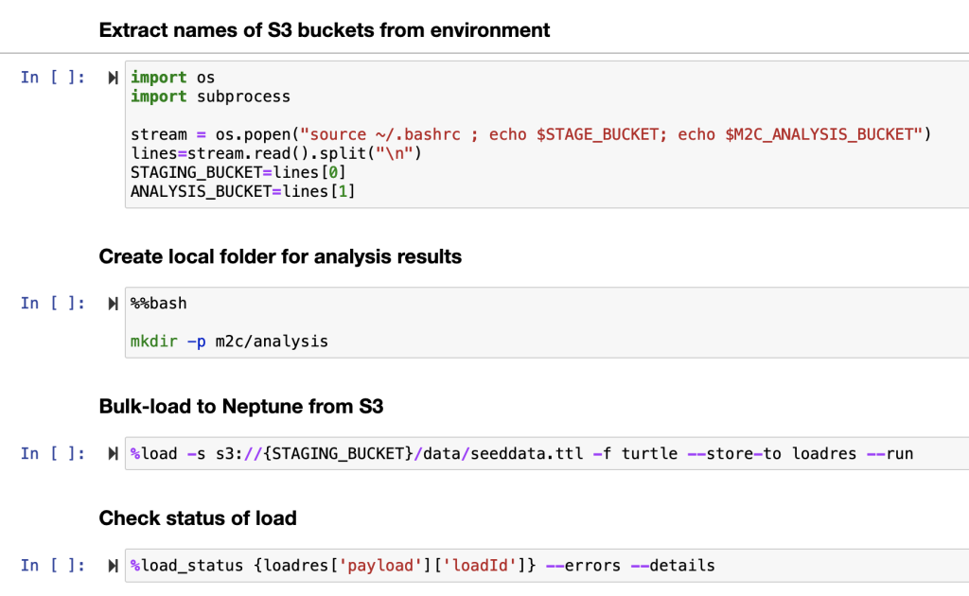Screen dimensions: 969x596
Task: Click the line 'import subprocess'
Action: click(210, 96)
